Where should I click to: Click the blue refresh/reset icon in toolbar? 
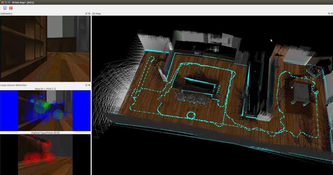point(5,8)
